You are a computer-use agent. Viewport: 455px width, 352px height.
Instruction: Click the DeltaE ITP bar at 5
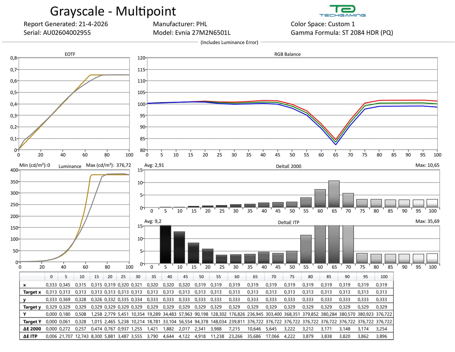tap(165, 244)
